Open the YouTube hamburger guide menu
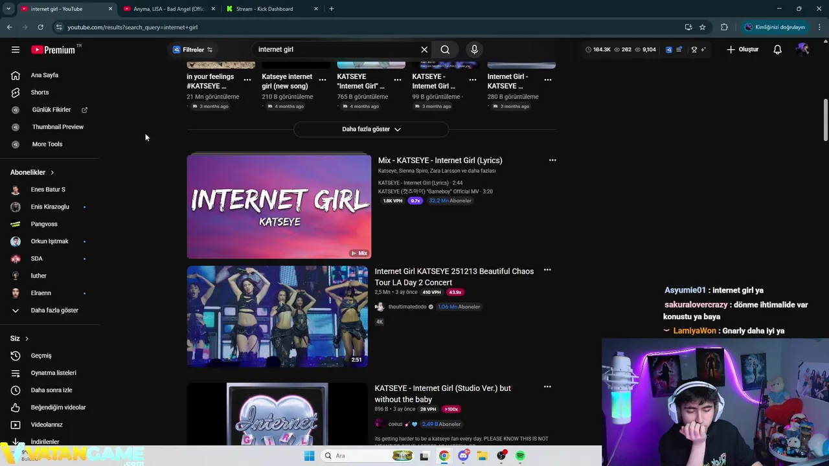This screenshot has width=829, height=466. 16,50
